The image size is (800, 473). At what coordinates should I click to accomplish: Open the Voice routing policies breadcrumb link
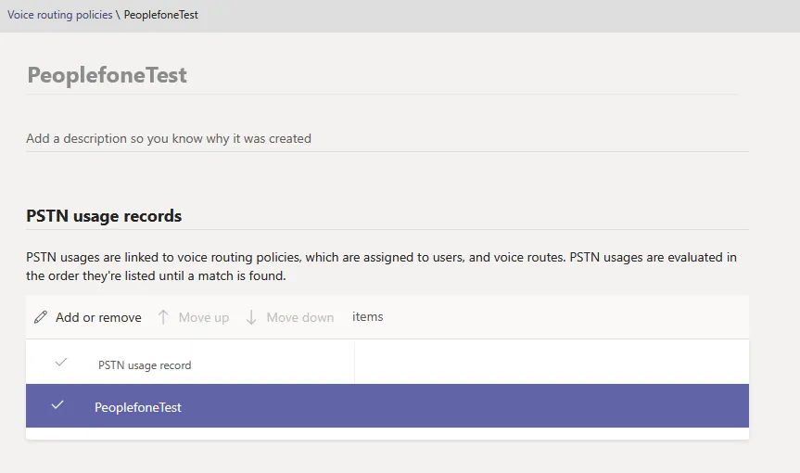[x=60, y=15]
